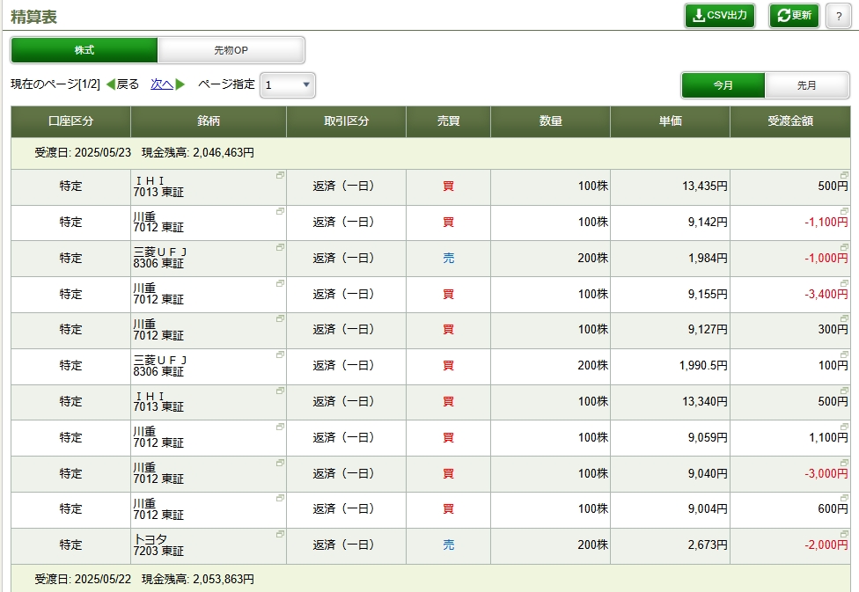Select the 株式 tab
The height and width of the screenshot is (592, 859).
84,50
